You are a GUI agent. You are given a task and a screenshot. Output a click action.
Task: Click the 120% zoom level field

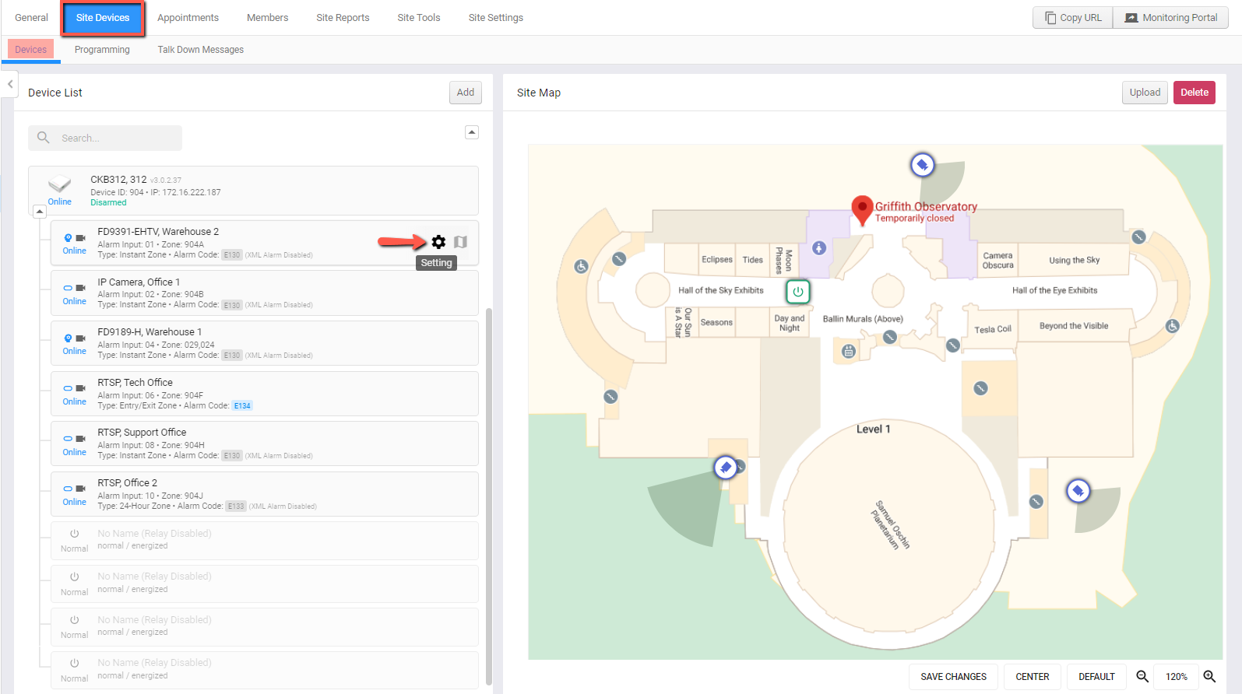[x=1176, y=676]
